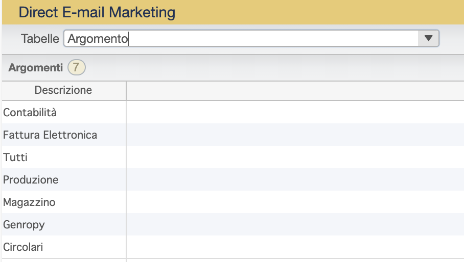Select the Circolari row

[233, 247]
